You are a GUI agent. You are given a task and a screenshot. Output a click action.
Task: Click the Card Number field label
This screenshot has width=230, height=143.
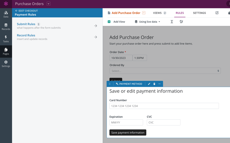118,100
